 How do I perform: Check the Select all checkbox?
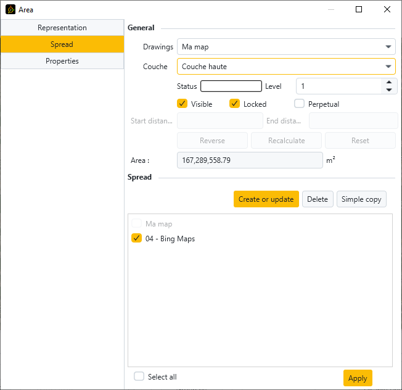point(139,376)
